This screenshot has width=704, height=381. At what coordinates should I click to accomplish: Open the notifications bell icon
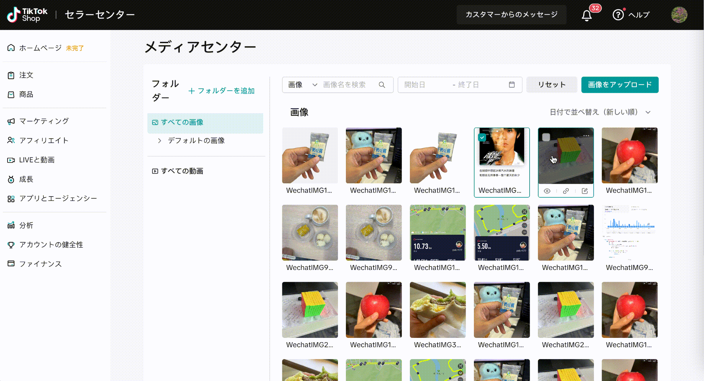click(587, 15)
